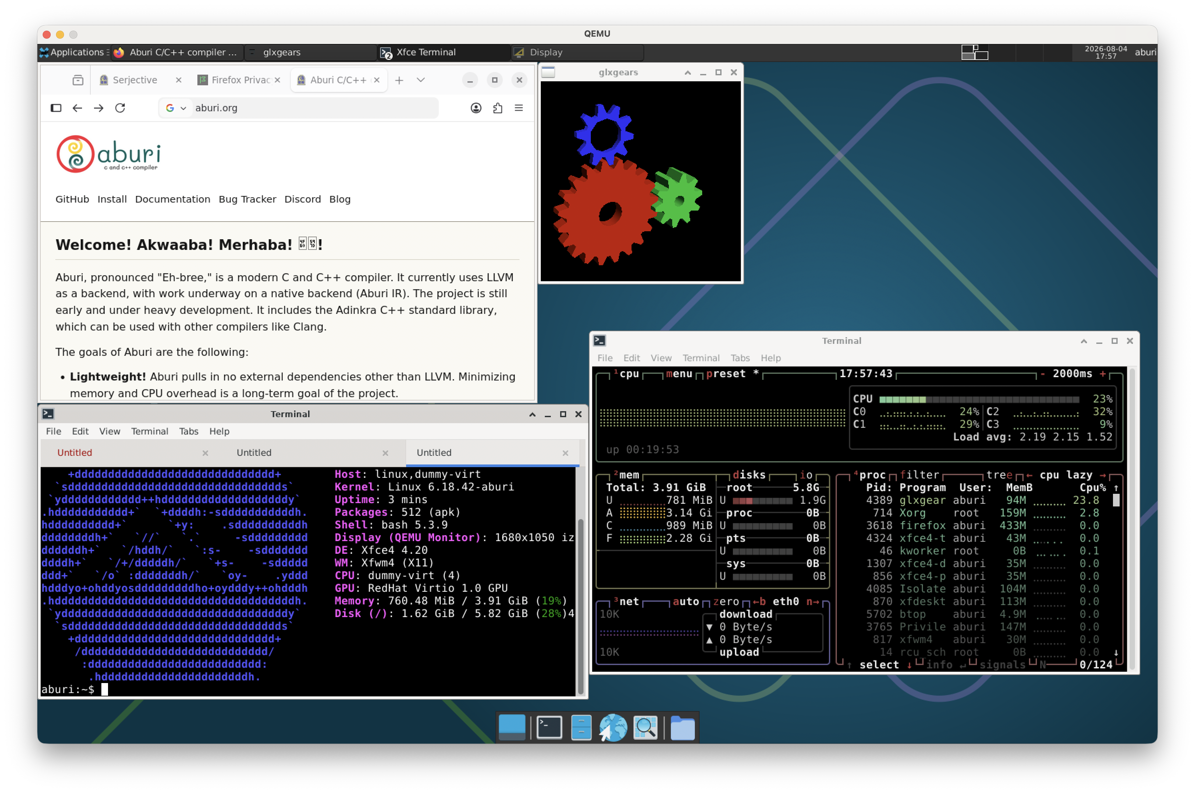Toggle the Firefox sidebar icon
1195x793 pixels.
click(56, 108)
